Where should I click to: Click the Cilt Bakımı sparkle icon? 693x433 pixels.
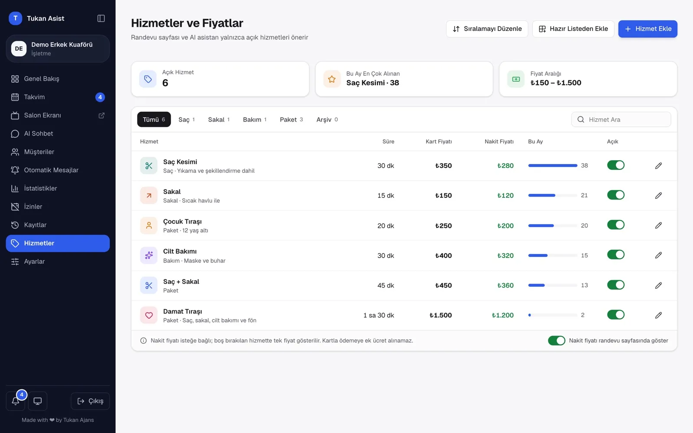pyautogui.click(x=149, y=255)
